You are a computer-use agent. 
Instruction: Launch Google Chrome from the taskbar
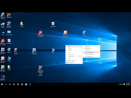[22, 84]
